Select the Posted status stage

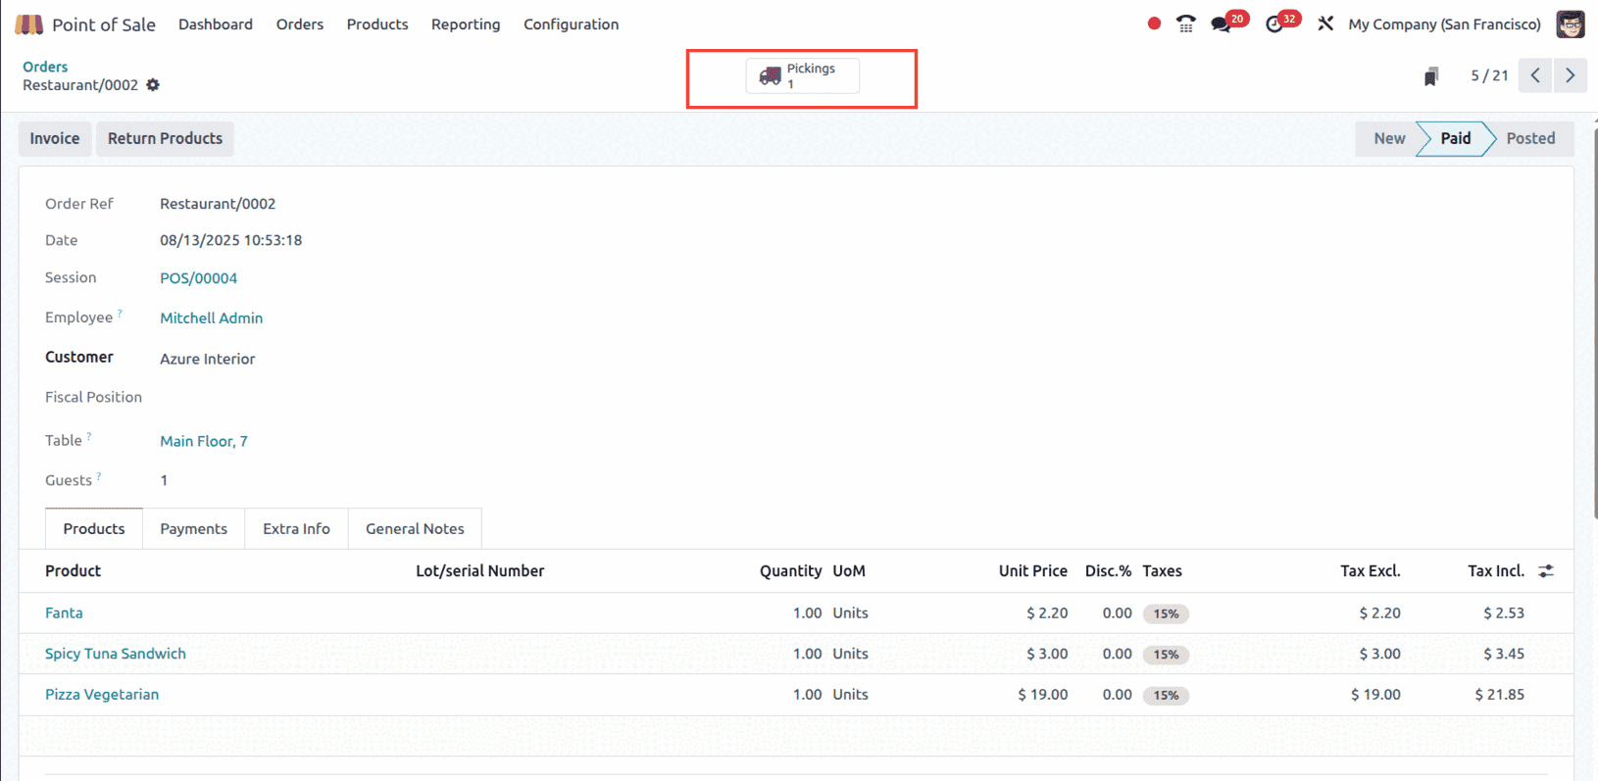1529,139
